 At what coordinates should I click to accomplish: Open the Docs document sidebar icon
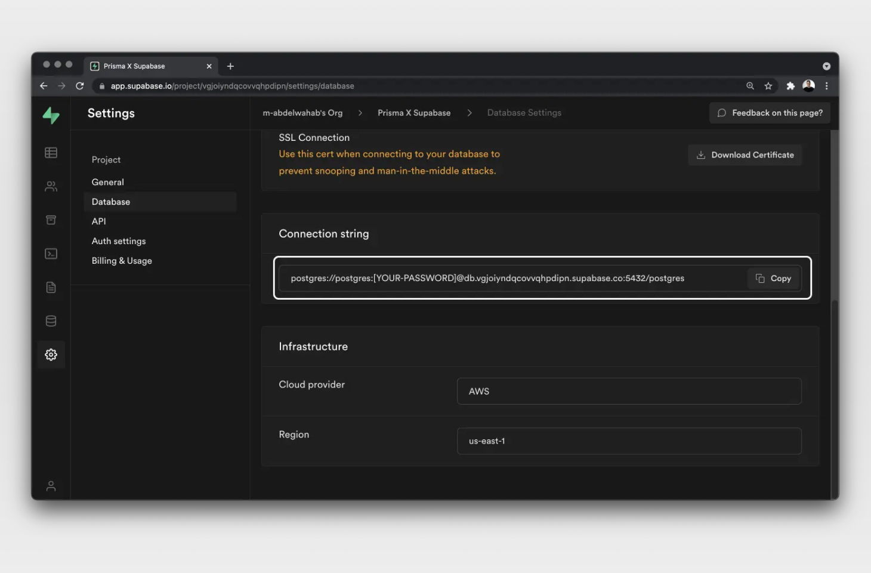coord(51,288)
